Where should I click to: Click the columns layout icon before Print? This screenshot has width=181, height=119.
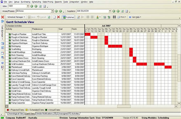pos(114,17)
